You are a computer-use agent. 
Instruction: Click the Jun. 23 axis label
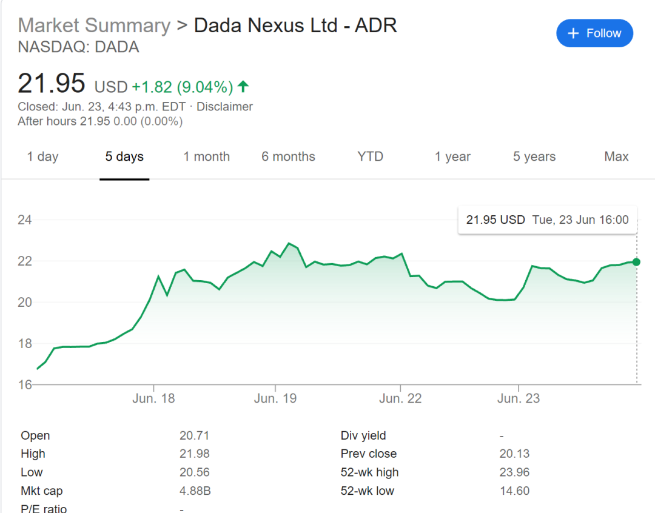tap(519, 398)
